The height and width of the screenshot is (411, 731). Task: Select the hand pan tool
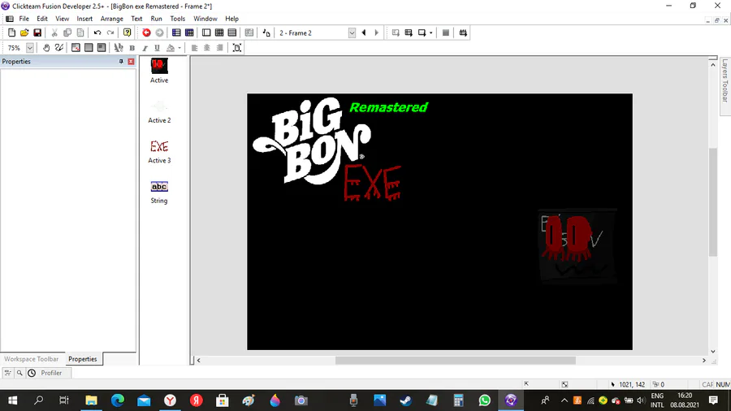pyautogui.click(x=46, y=48)
